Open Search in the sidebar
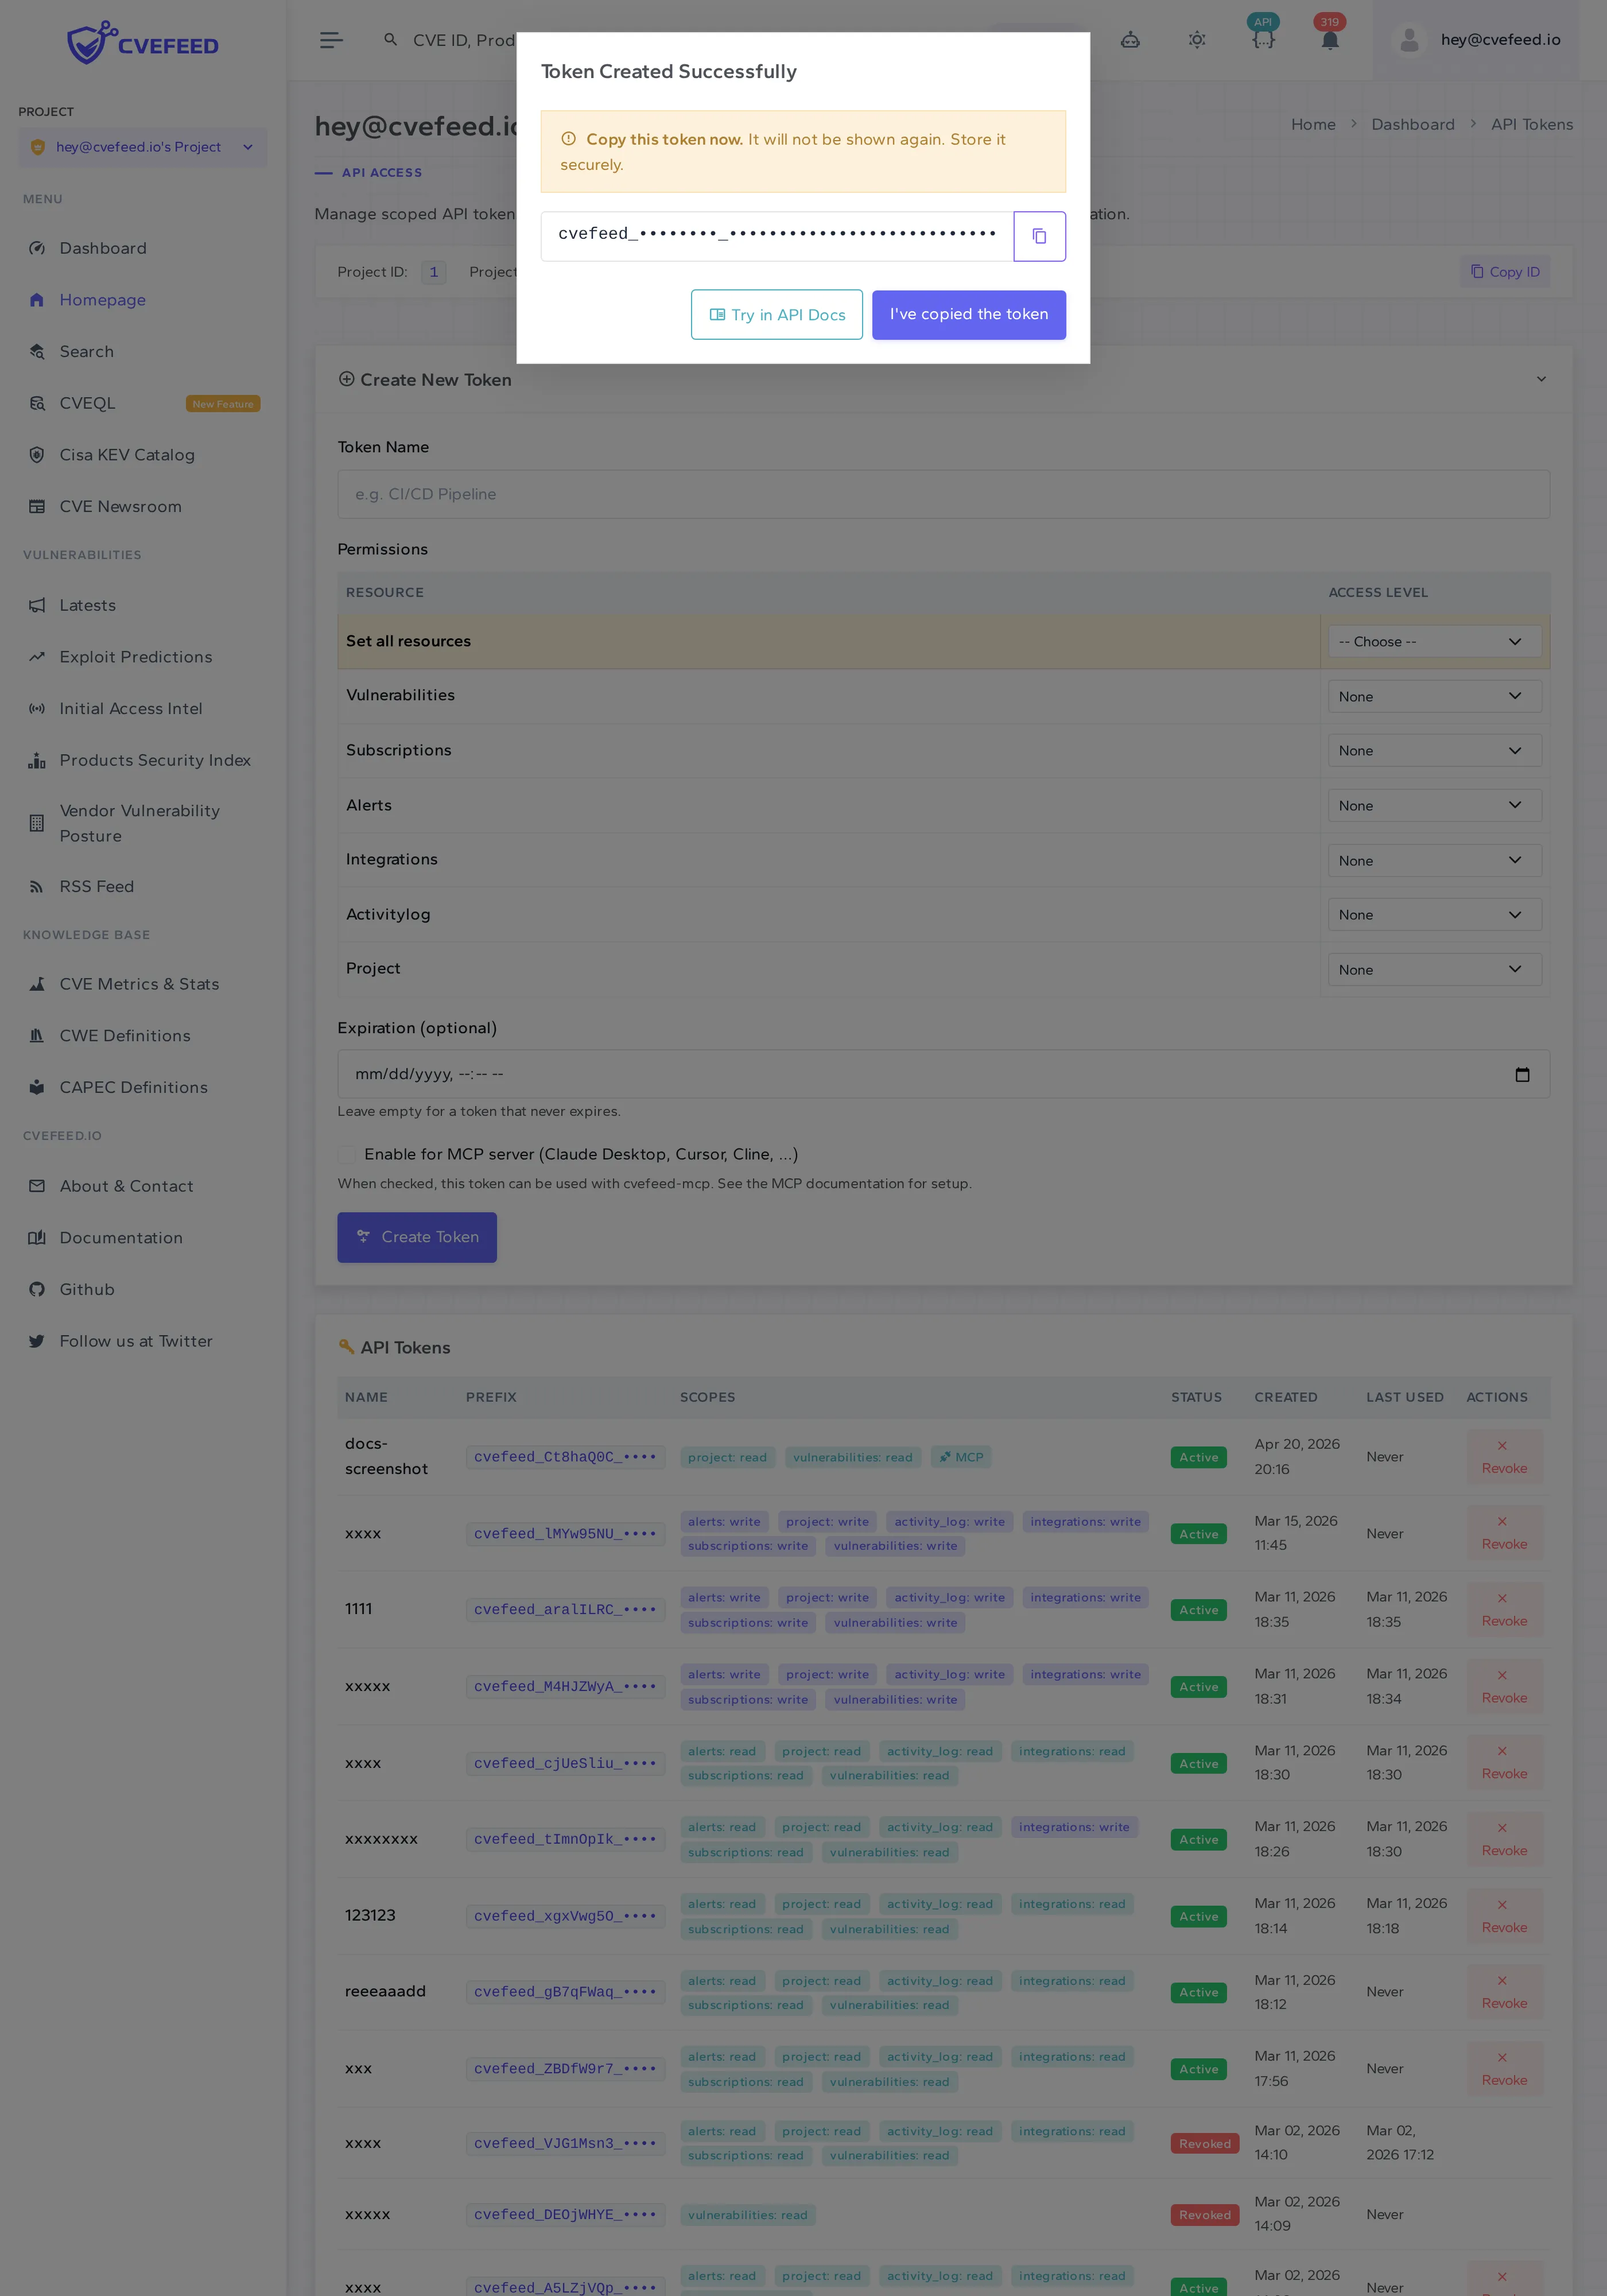The image size is (1607, 2296). pos(86,352)
